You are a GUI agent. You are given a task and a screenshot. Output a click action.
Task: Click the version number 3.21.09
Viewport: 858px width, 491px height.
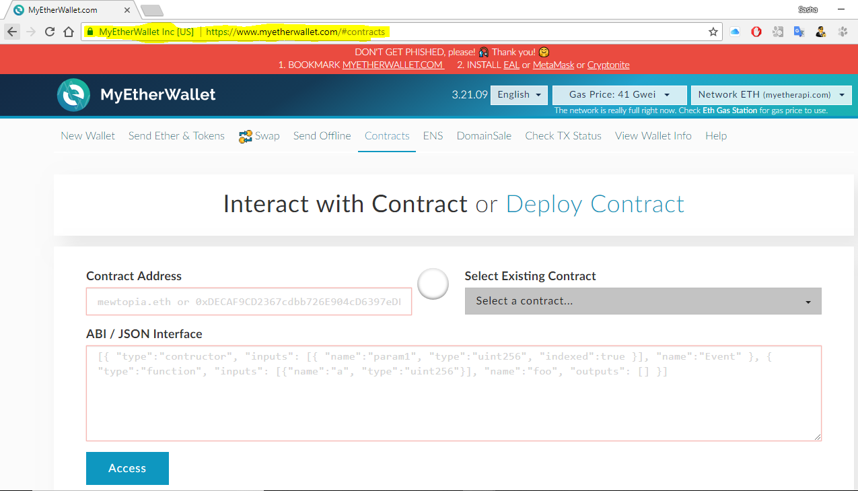pos(470,95)
